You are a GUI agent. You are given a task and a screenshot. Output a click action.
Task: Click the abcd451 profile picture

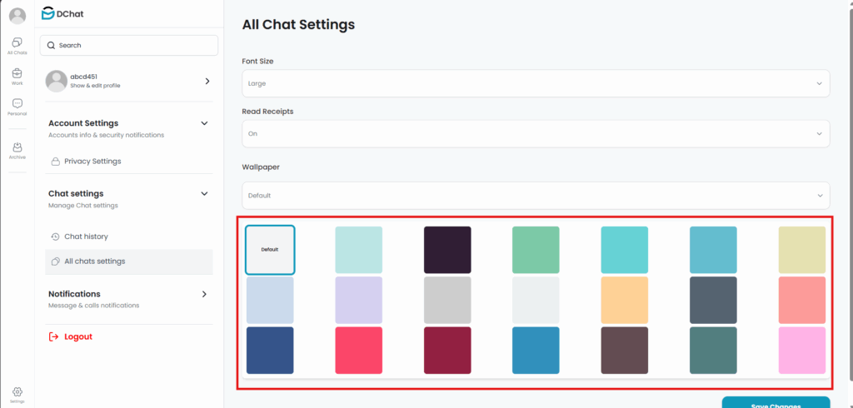tap(57, 81)
